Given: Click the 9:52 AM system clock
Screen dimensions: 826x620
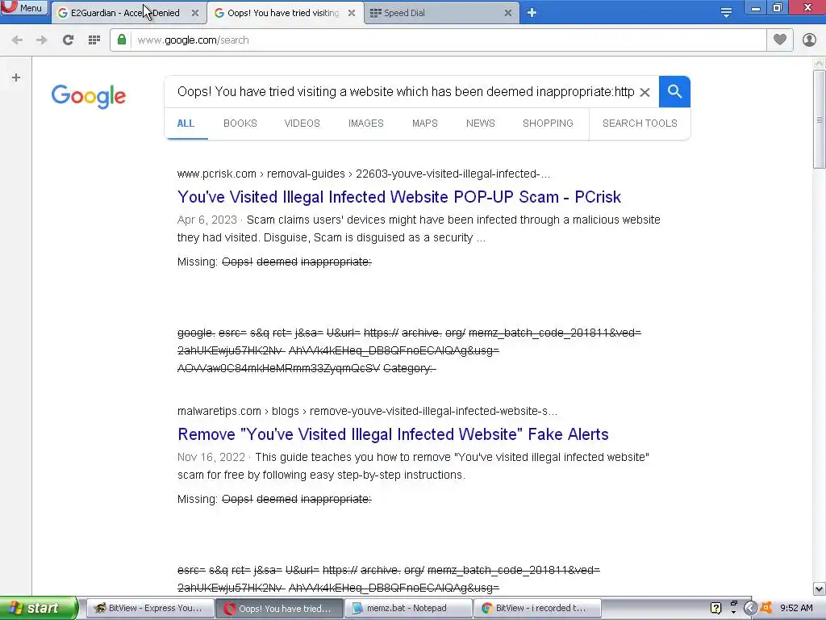Looking at the screenshot, I should coord(796,608).
